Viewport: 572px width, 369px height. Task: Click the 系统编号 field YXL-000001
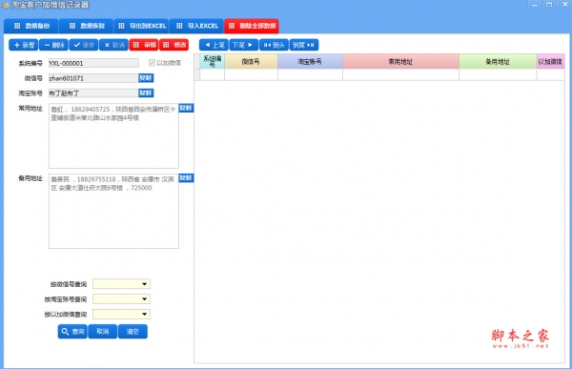click(93, 63)
